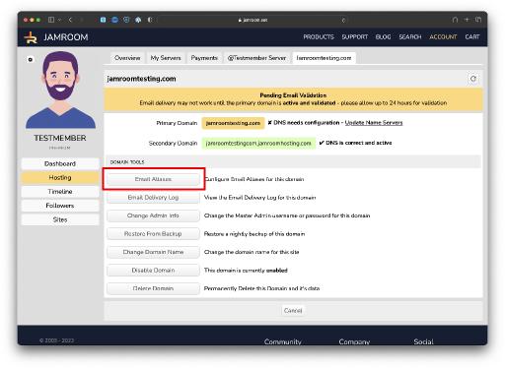Click the Disable Domain button
This screenshot has height=368, width=505.
pyautogui.click(x=153, y=271)
